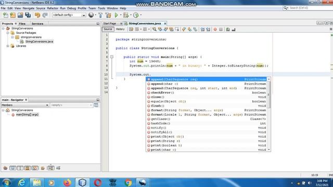Click the Clean and Build icon
This screenshot has height=187, width=333.
(108, 15)
